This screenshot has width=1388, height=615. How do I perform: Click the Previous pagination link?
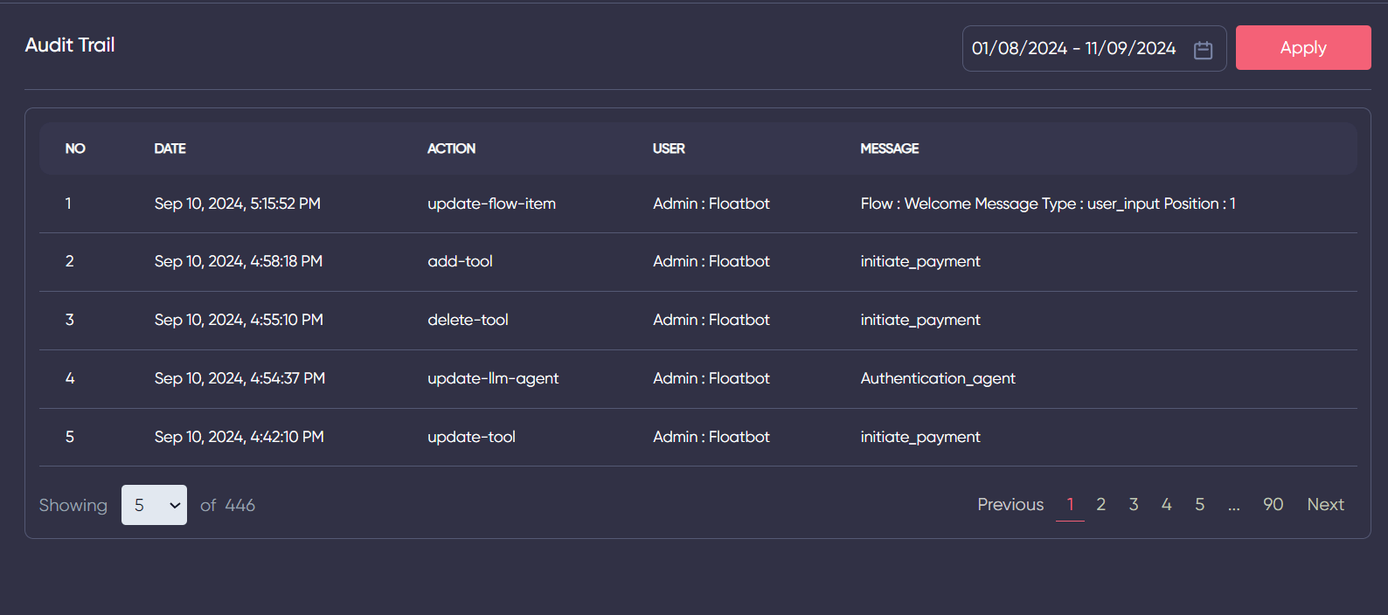(1010, 505)
